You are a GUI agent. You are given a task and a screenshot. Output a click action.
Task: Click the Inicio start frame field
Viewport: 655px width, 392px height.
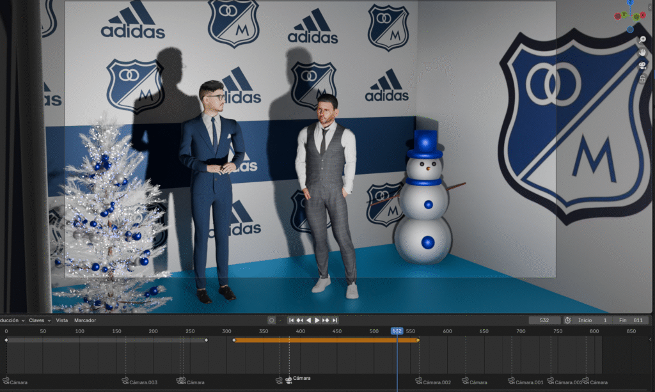pyautogui.click(x=593, y=320)
